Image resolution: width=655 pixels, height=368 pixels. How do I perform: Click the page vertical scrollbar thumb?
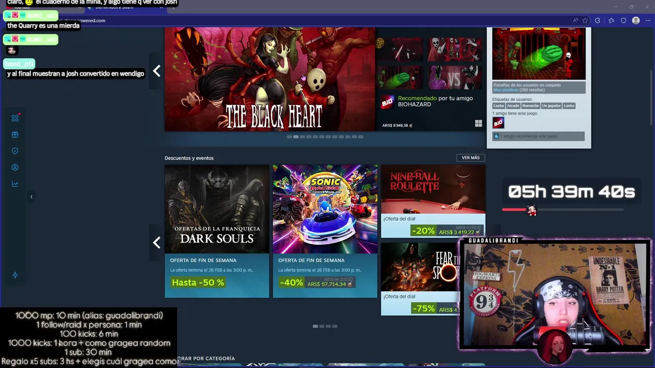point(651,97)
